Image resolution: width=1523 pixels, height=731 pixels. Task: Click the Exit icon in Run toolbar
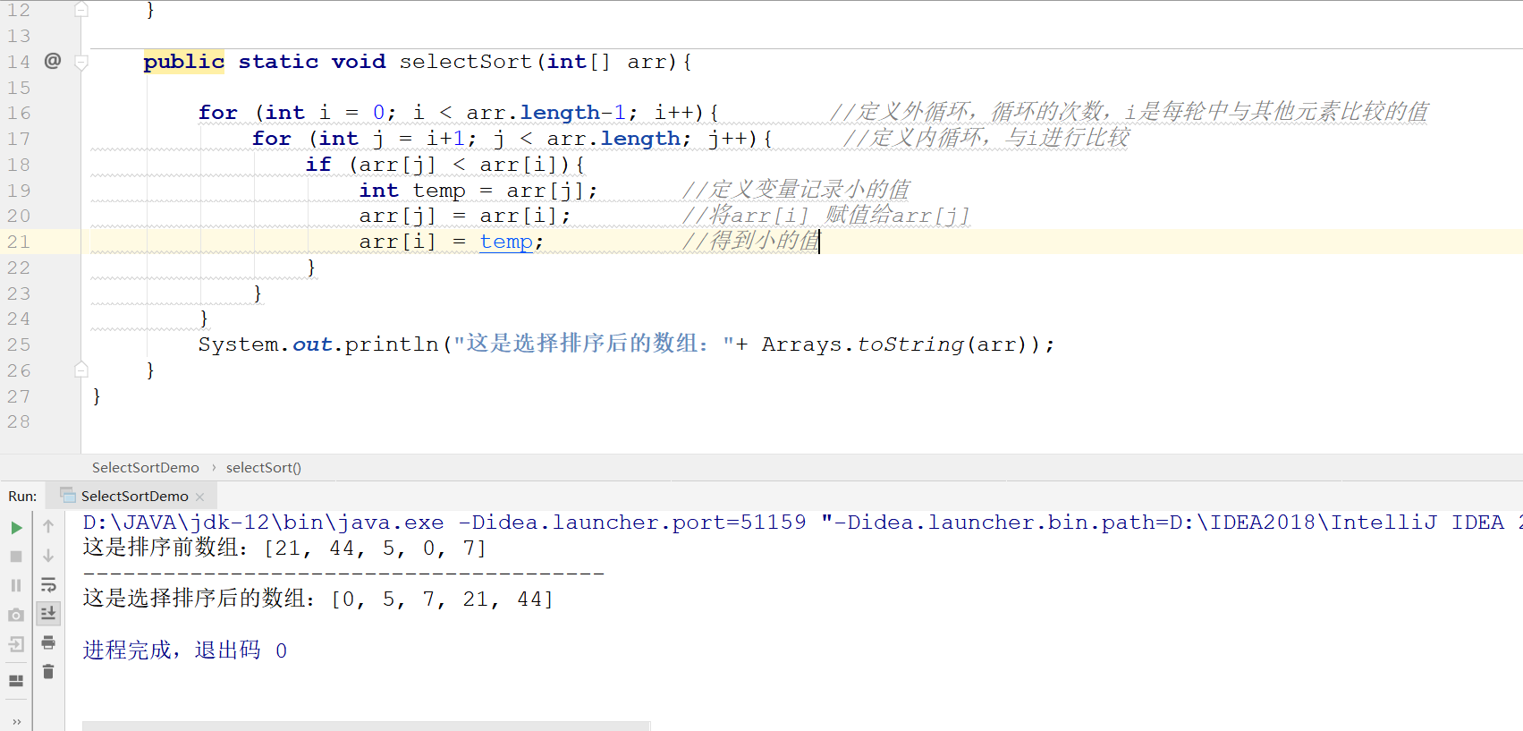(16, 643)
